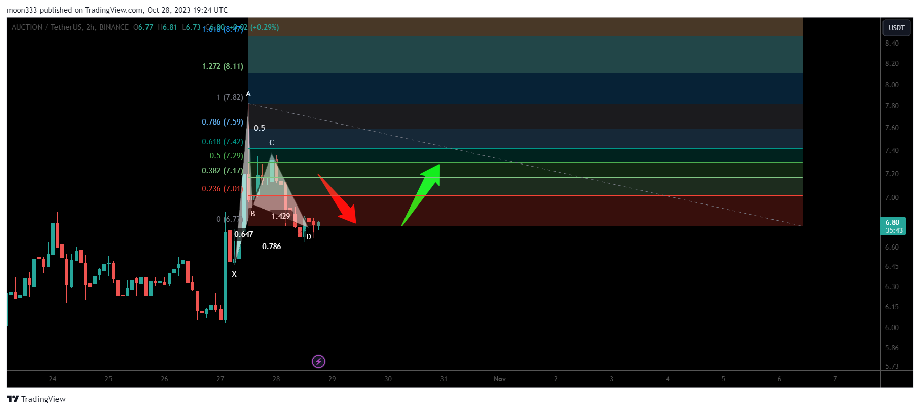Click the (+0.29%) change value in header
The width and height of the screenshot is (920, 410).
[x=265, y=27]
